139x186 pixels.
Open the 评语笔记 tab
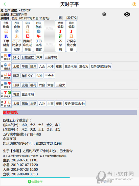coord(105,181)
